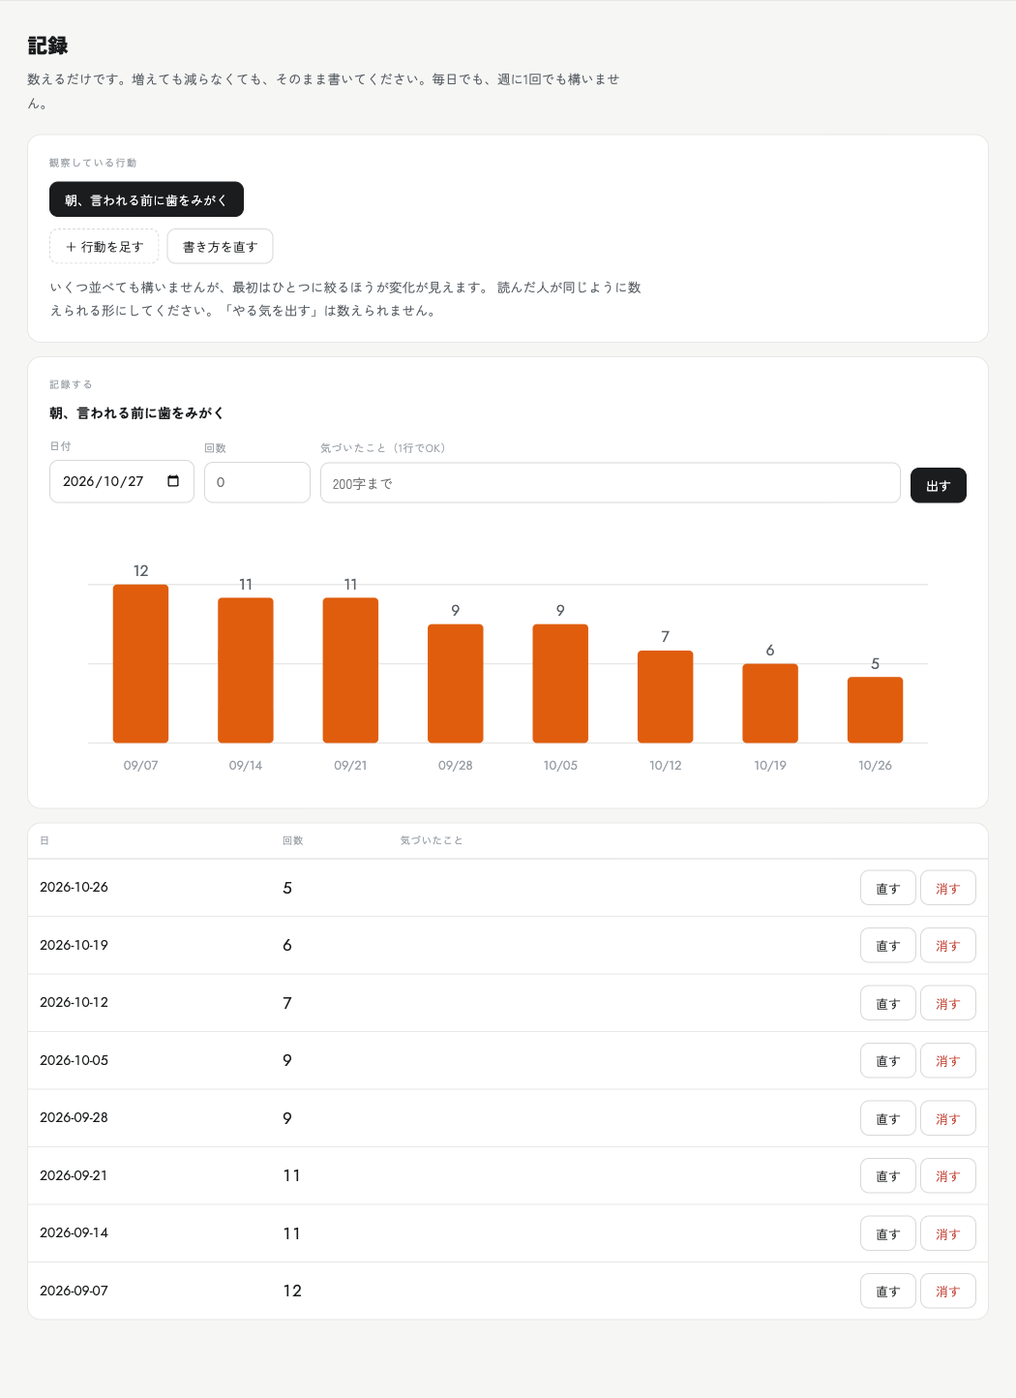The width and height of the screenshot is (1016, 1398).
Task: Open the calendar picker icon in date field
Action: click(x=173, y=481)
